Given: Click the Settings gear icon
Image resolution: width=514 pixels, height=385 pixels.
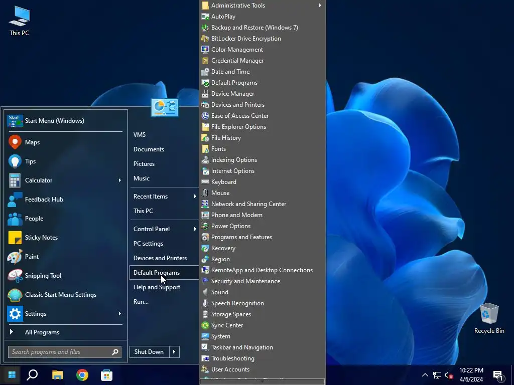Looking at the screenshot, I should click(x=15, y=314).
